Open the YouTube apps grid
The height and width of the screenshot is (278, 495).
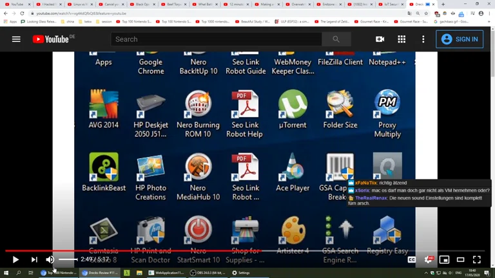click(402, 39)
